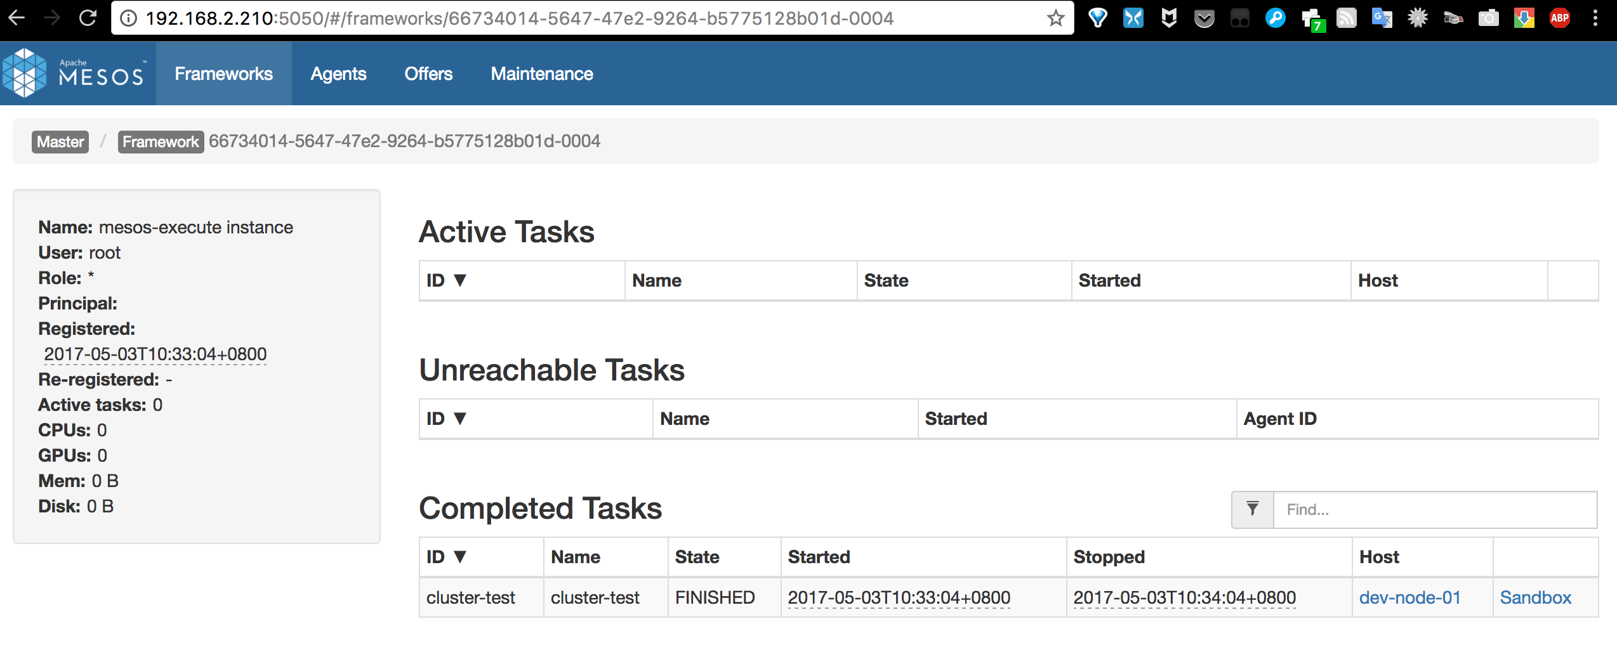Open the Google Translate extension
Image resolution: width=1617 pixels, height=657 pixels.
point(1382,18)
